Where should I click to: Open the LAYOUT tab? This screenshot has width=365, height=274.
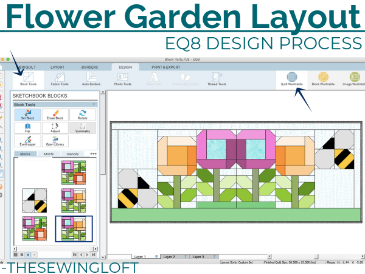(x=57, y=67)
